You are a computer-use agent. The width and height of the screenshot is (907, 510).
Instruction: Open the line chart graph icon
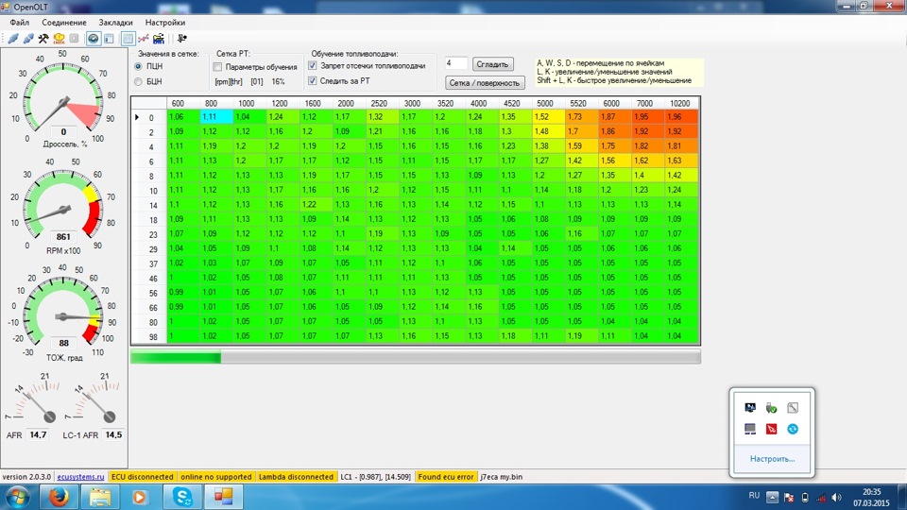tap(143, 39)
